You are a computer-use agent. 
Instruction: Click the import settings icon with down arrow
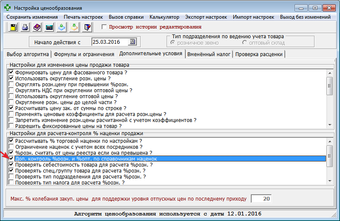75,28
